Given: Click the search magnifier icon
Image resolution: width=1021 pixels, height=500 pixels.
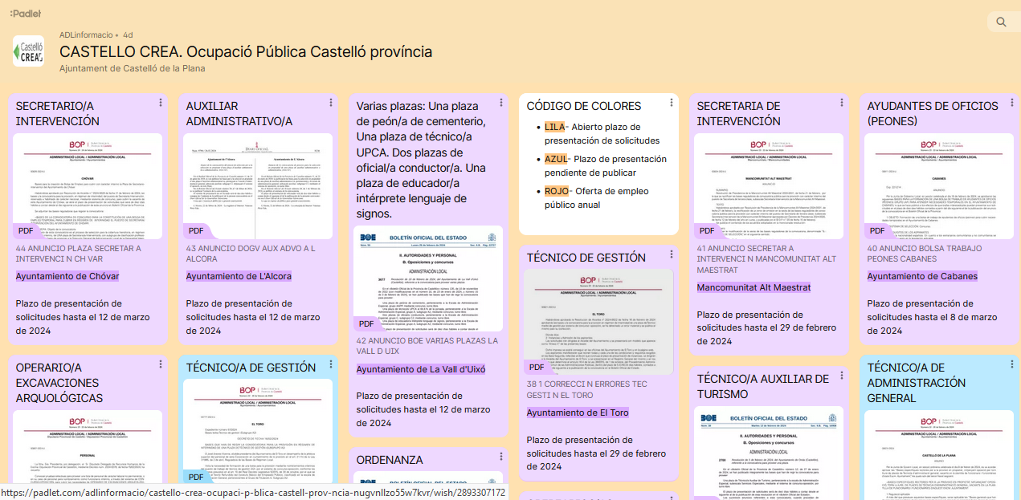Looking at the screenshot, I should click(1001, 22).
